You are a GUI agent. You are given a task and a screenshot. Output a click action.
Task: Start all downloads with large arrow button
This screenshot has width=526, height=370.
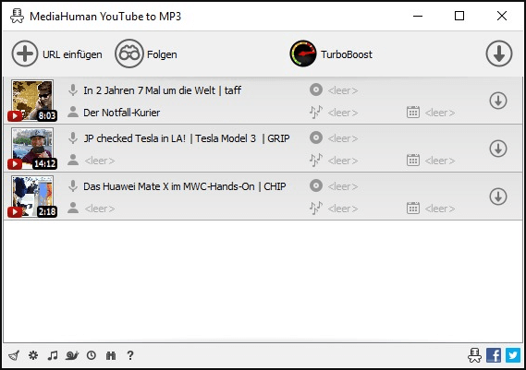click(x=499, y=54)
